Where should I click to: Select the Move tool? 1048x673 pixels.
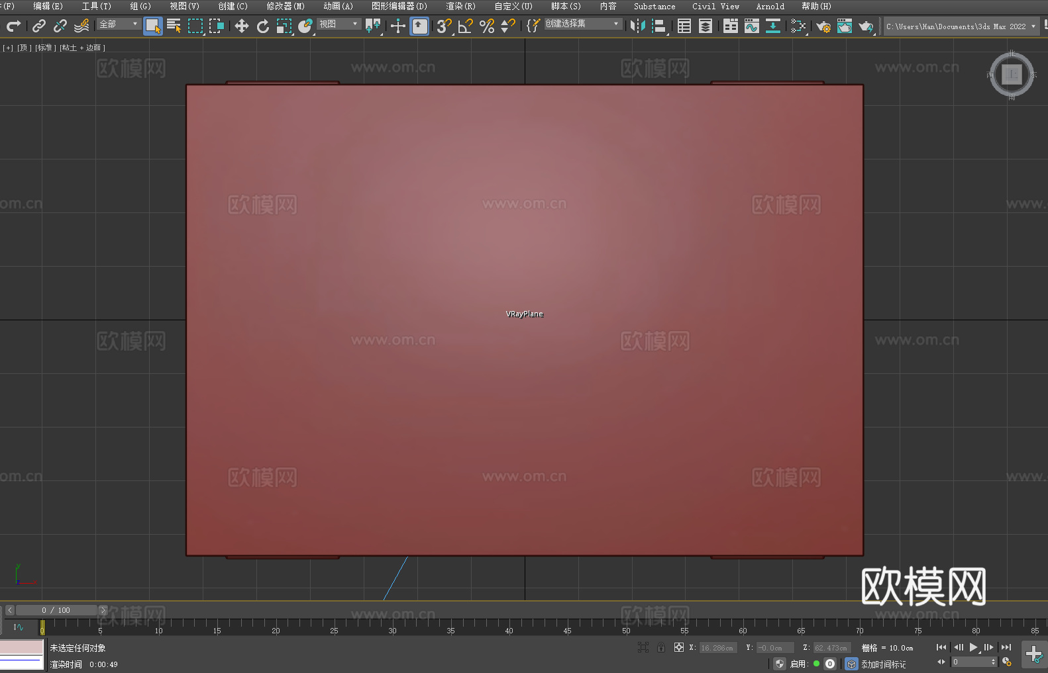pyautogui.click(x=242, y=26)
